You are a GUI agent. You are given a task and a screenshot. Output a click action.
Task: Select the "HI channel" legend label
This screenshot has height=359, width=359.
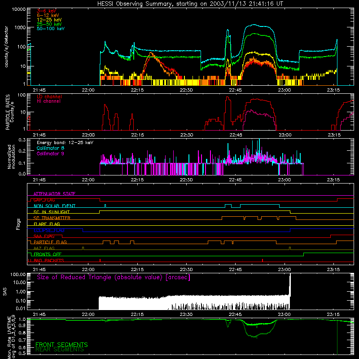48,101
